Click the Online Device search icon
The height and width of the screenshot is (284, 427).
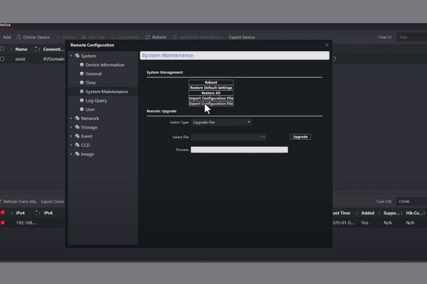(19, 37)
